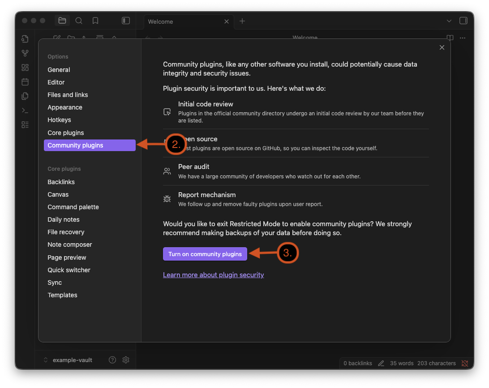The image size is (489, 388).
Task: Open Quick switcher plugin settings
Action: [90, 270]
